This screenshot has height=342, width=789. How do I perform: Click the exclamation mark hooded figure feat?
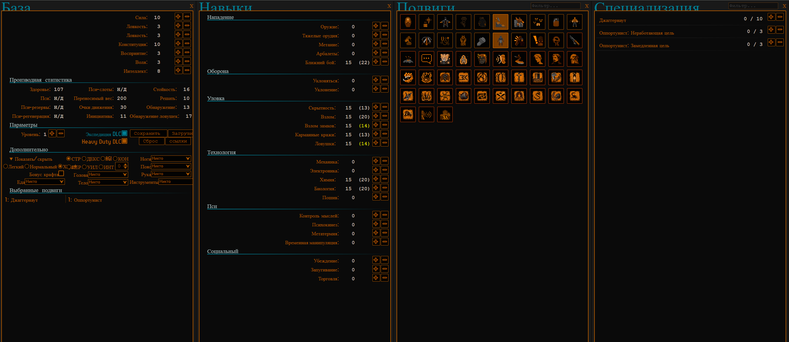pos(537,40)
